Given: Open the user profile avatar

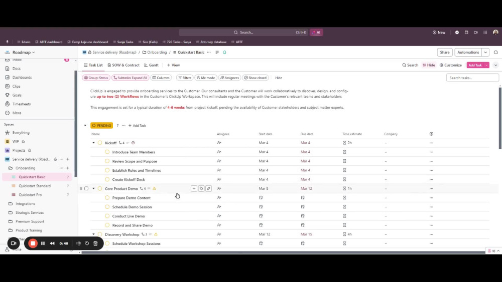Looking at the screenshot, I should pos(495,32).
